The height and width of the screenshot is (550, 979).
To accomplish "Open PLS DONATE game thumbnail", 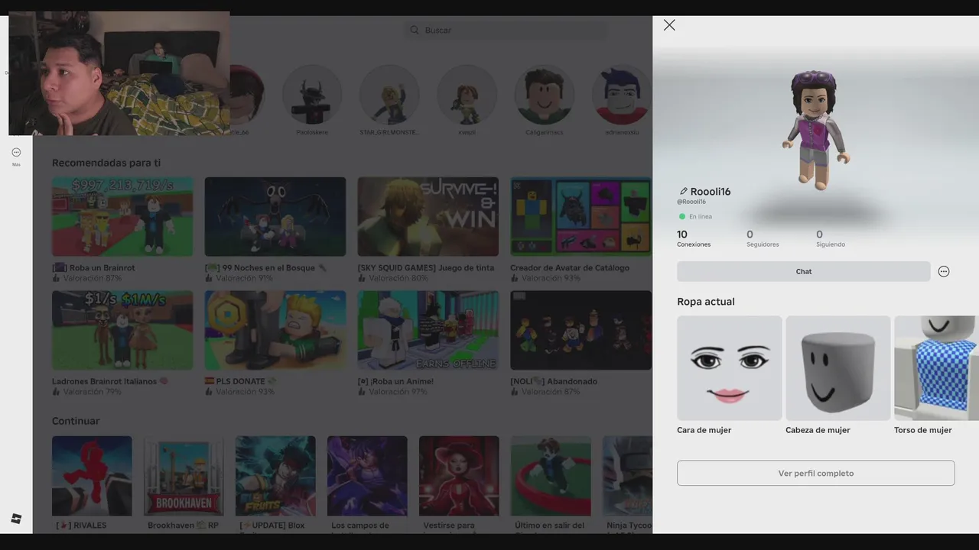I will coord(275,330).
